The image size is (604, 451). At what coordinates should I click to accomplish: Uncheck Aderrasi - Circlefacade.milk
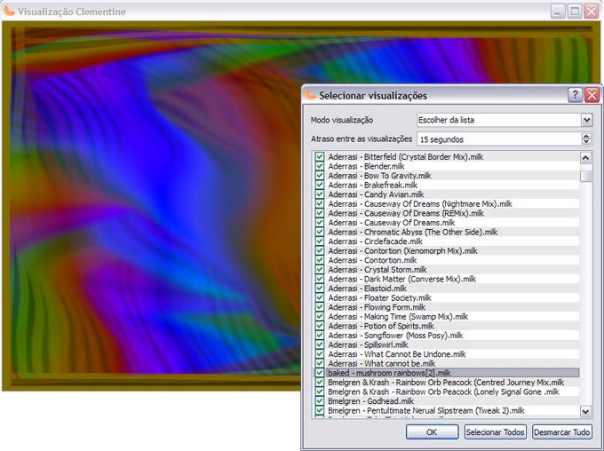click(x=320, y=241)
